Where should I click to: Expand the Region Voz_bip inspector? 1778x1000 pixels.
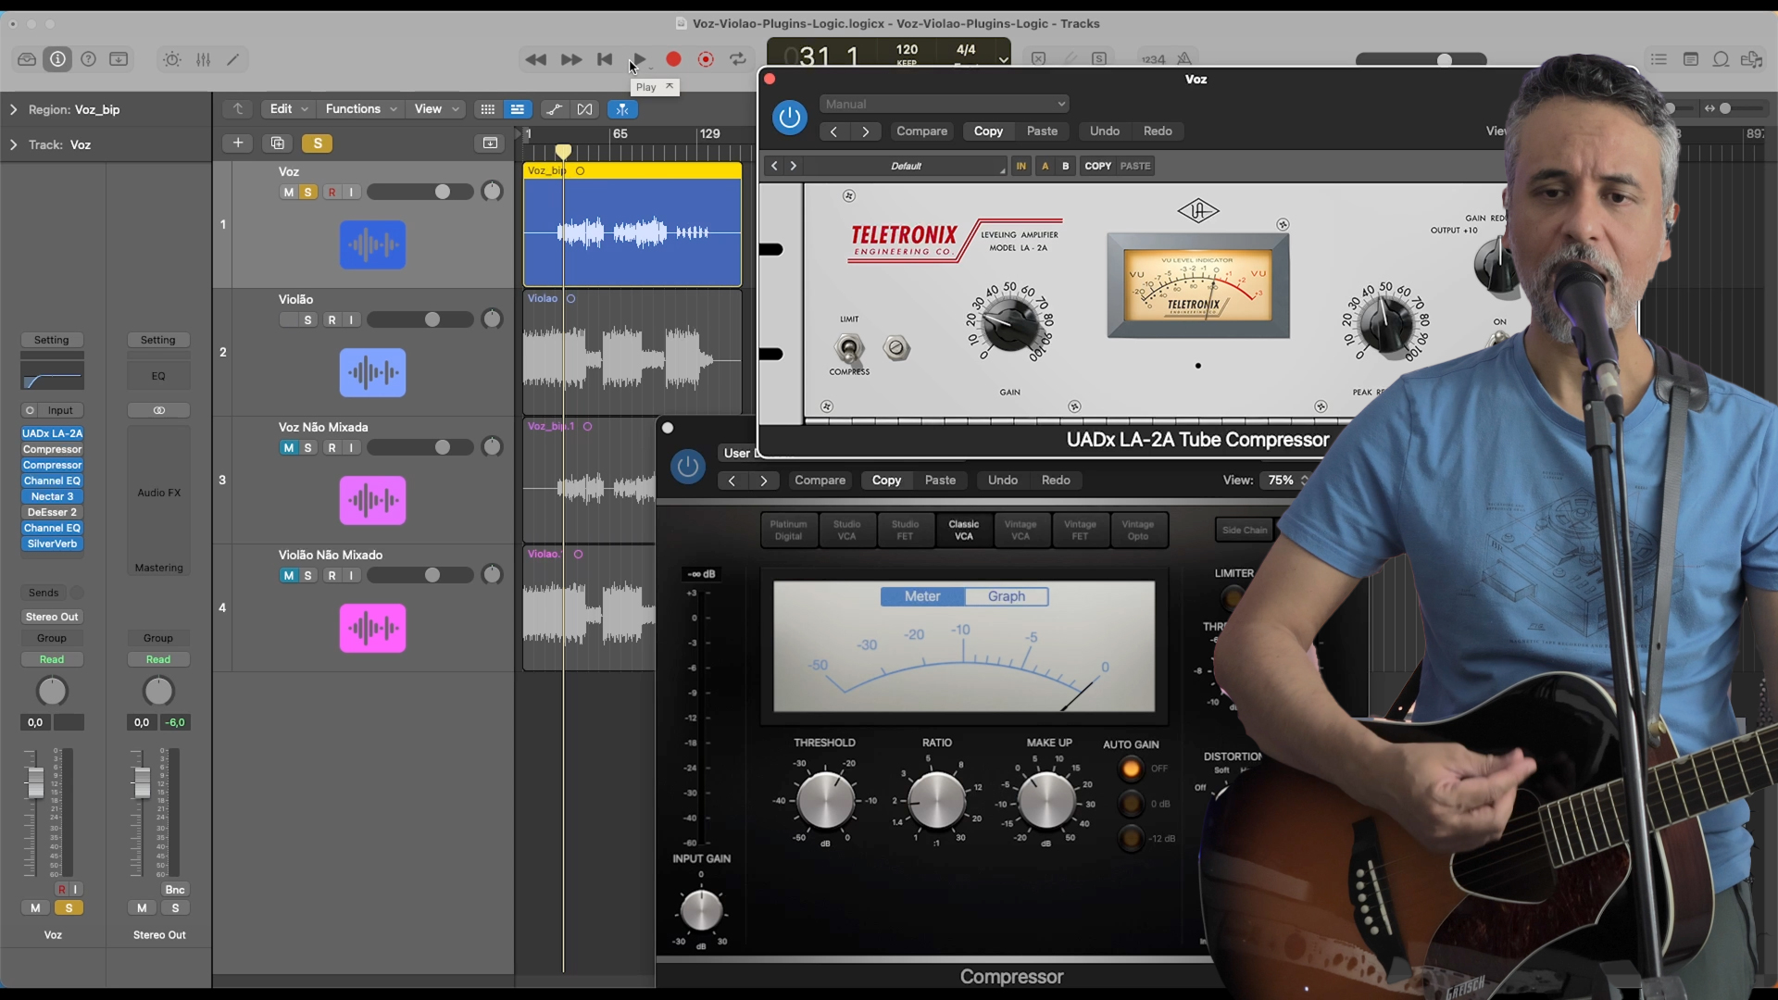(x=13, y=109)
